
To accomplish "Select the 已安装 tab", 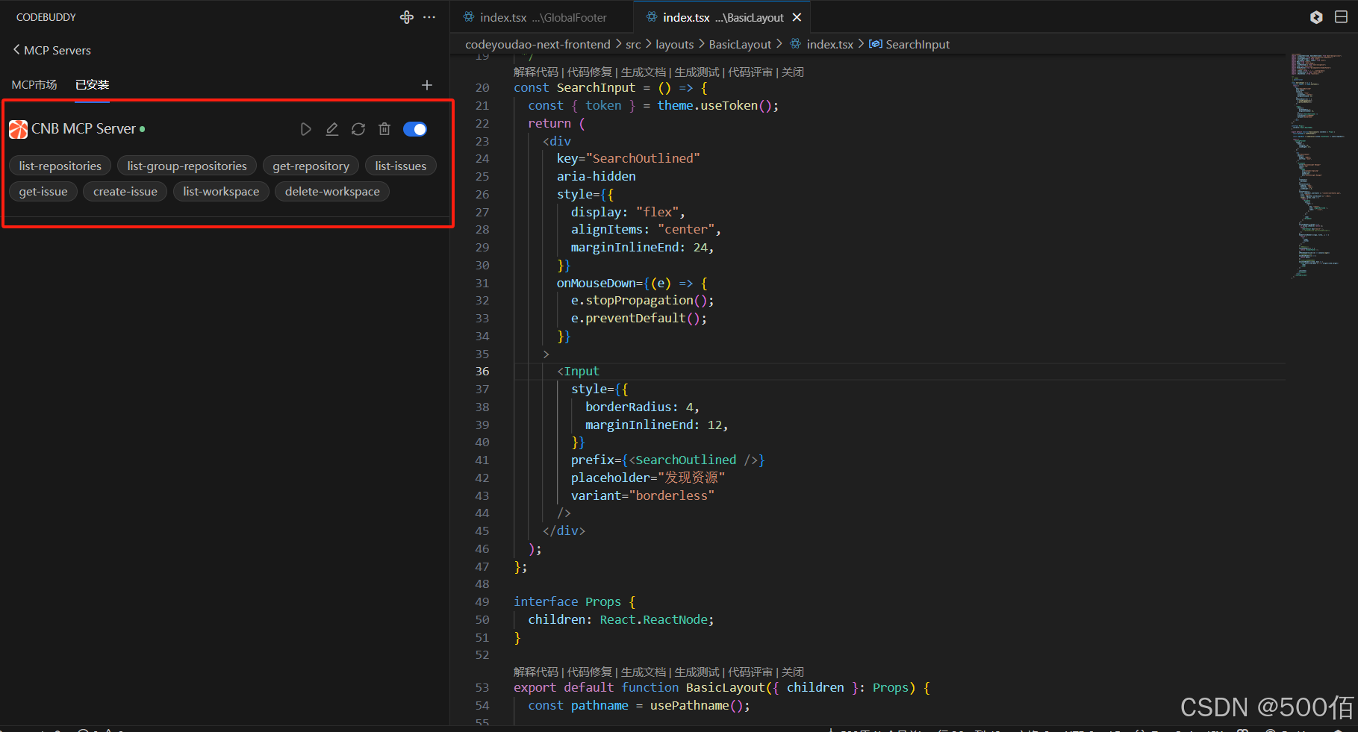I will 93,85.
